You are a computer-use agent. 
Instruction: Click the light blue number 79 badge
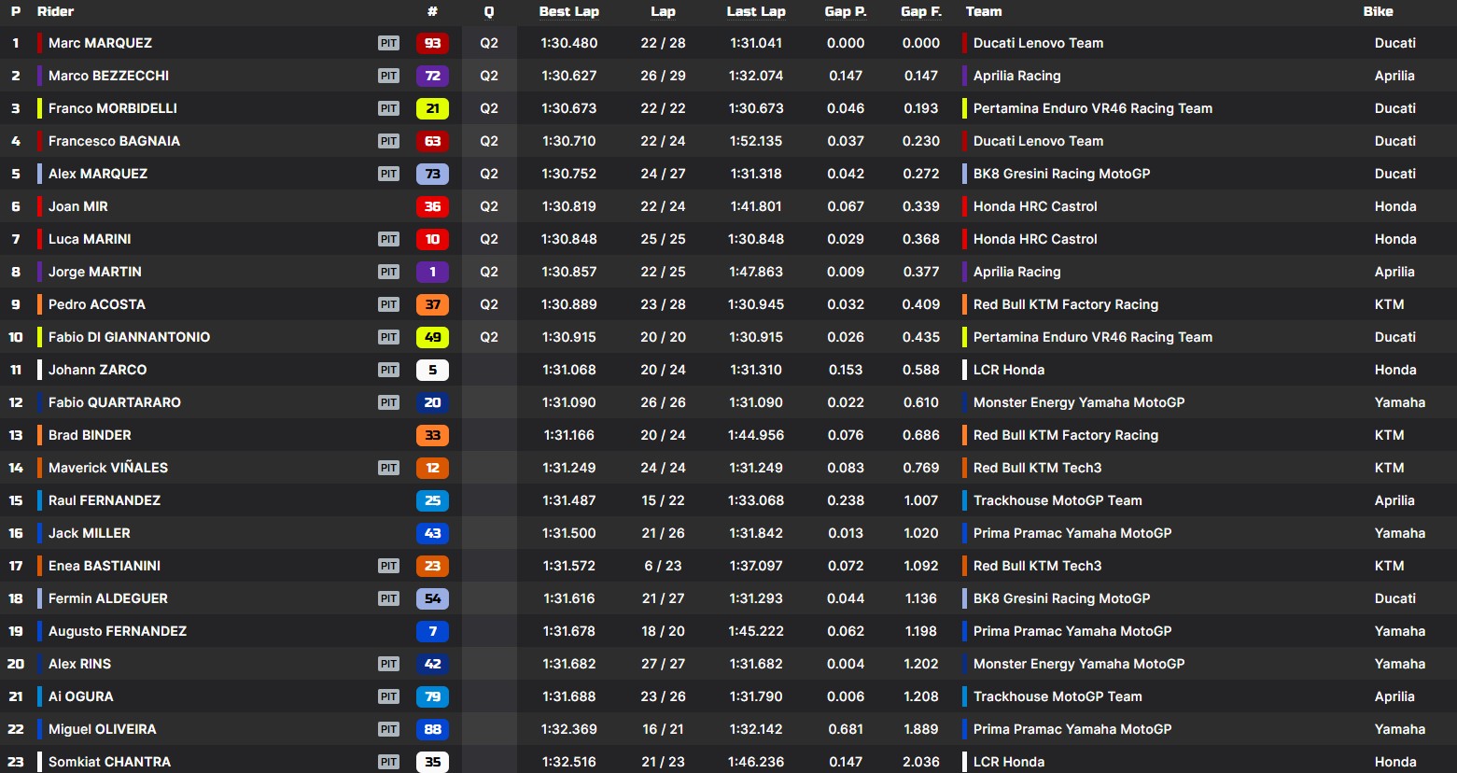432,696
